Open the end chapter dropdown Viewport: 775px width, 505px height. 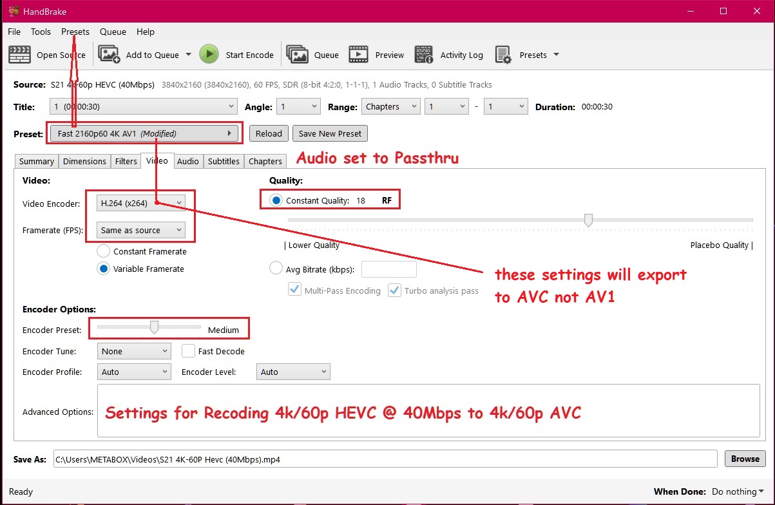506,107
